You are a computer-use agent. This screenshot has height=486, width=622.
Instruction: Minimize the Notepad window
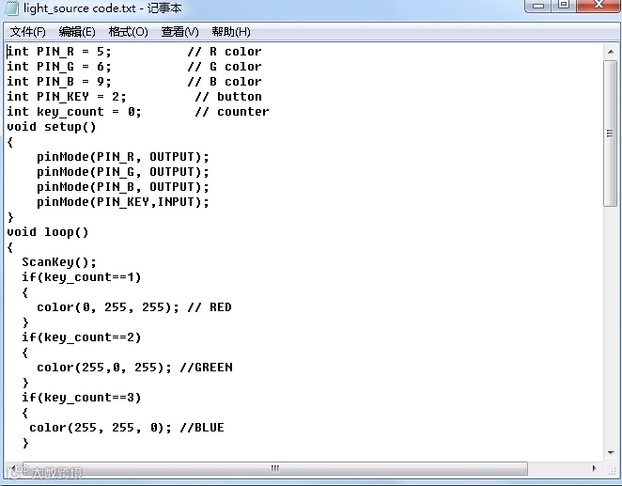click(x=538, y=6)
